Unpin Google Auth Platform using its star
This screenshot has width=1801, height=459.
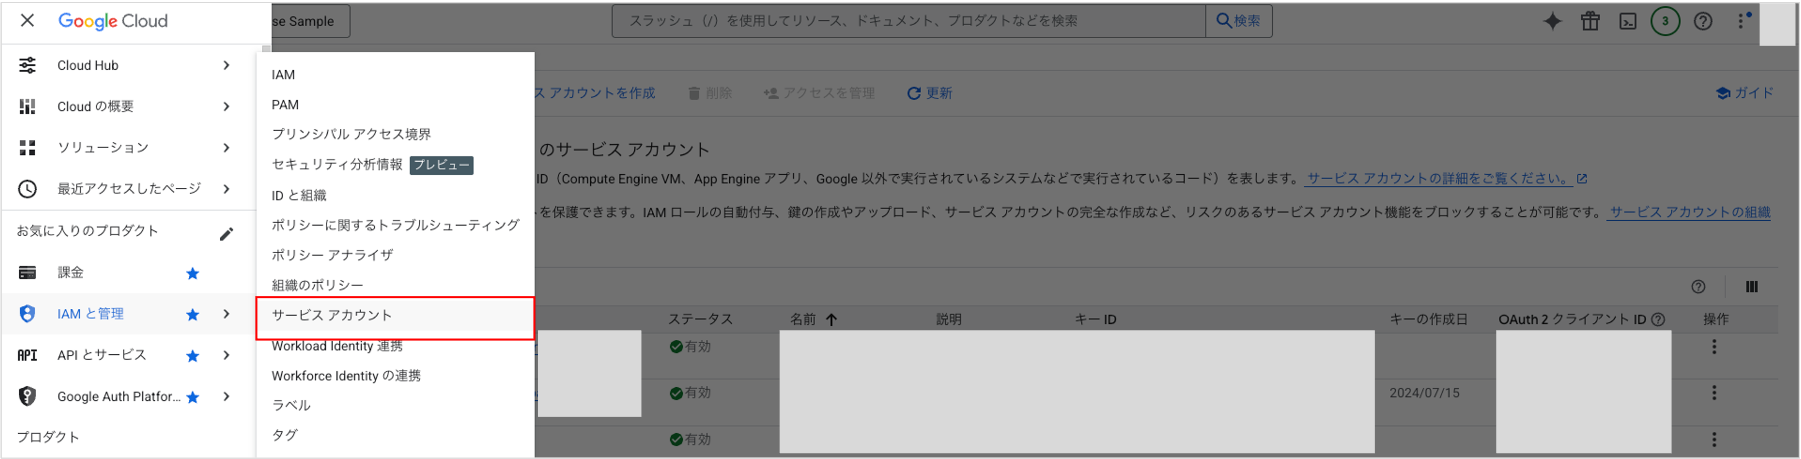coord(193,397)
